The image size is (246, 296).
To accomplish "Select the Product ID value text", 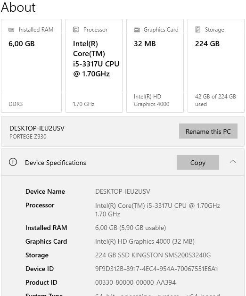I will click(x=135, y=282).
